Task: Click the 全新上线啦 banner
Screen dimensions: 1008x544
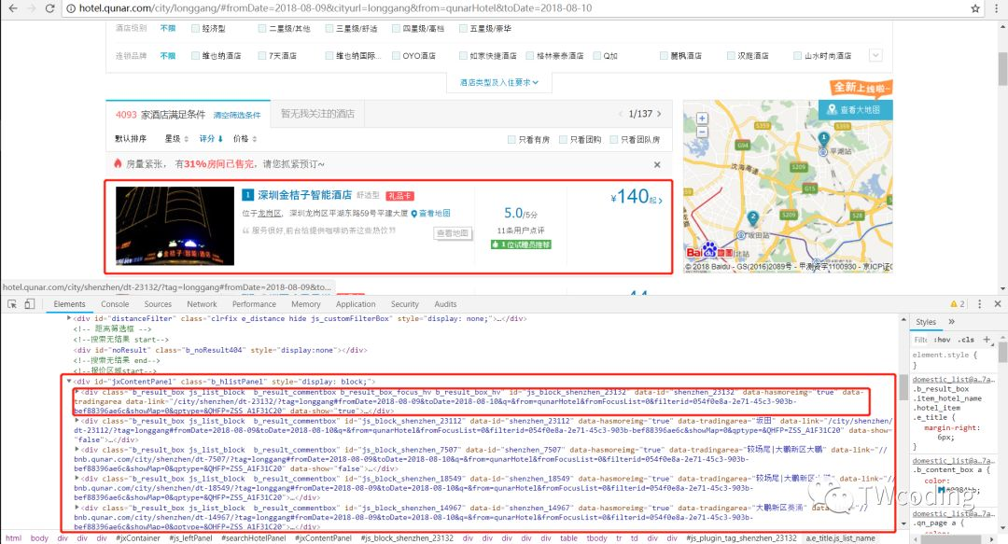Action: click(x=861, y=88)
